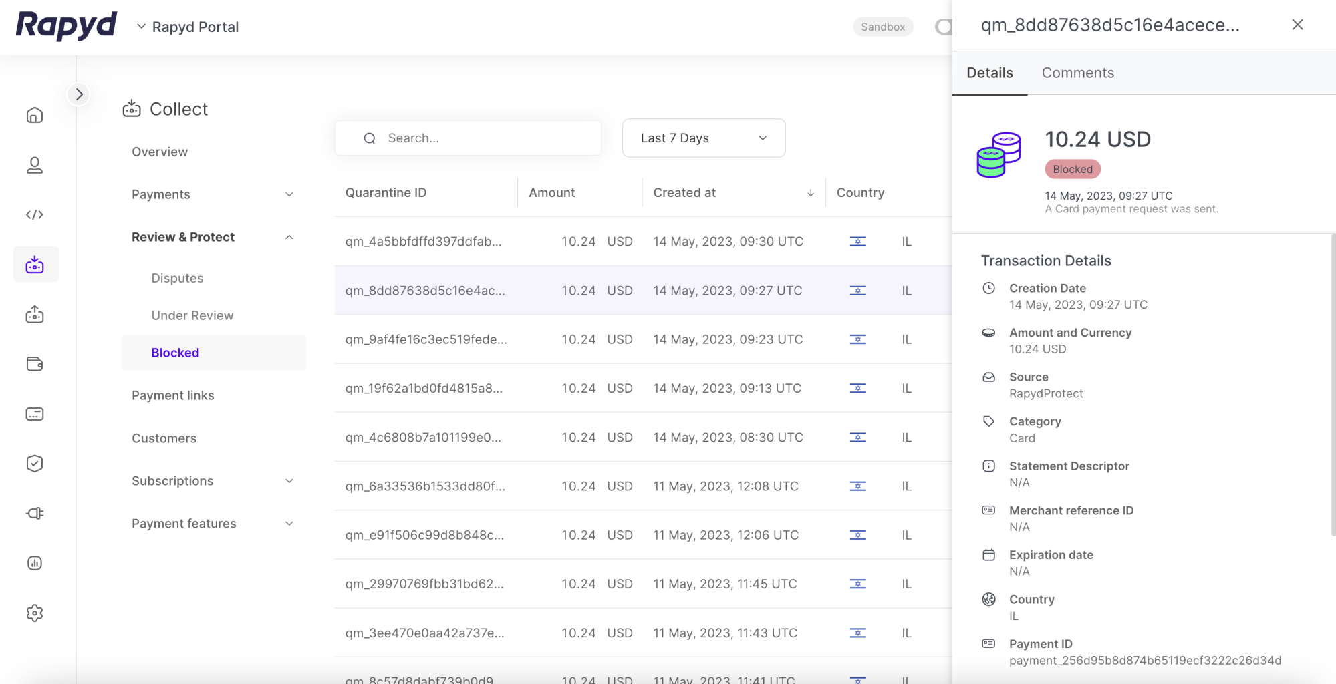Open the shield Protect sidebar icon
Screen dimensions: 1336x684
pos(35,464)
